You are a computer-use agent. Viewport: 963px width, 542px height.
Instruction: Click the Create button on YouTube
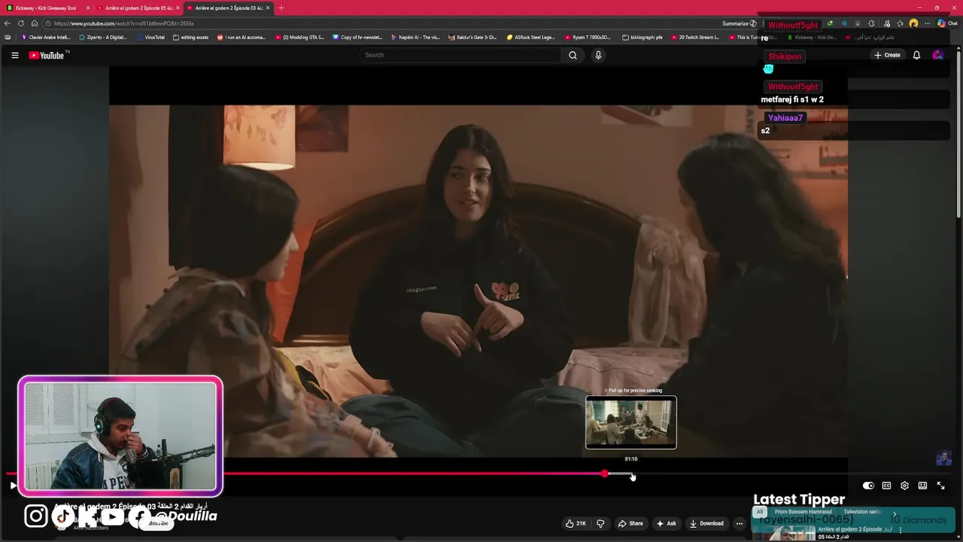point(887,55)
